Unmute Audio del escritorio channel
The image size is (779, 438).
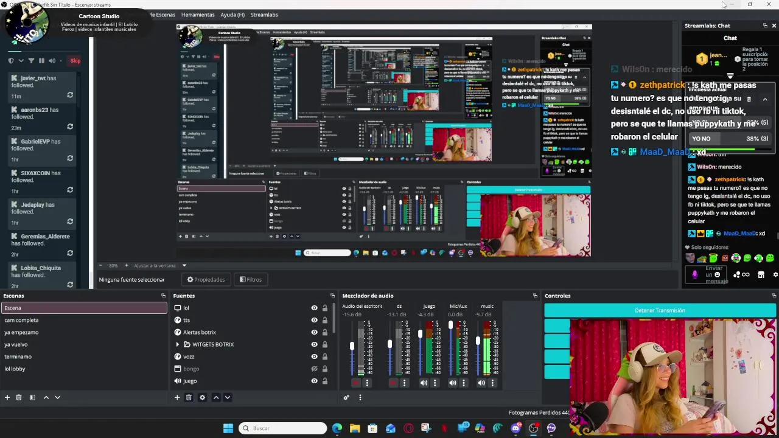(356, 383)
